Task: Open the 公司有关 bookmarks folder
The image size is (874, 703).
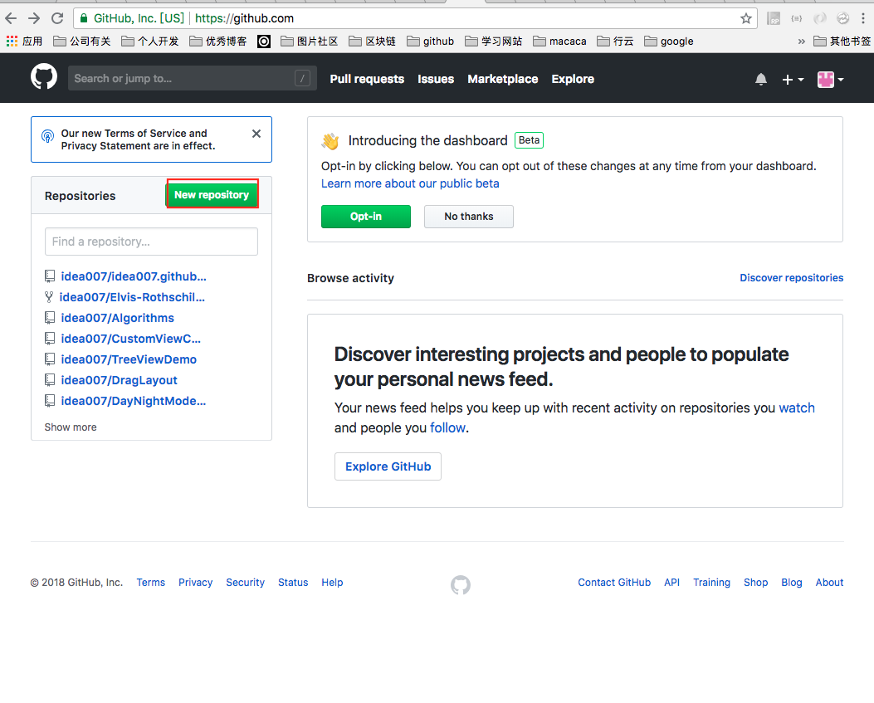Action: pyautogui.click(x=82, y=41)
